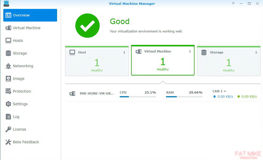The image size is (263, 160).
Task: Click the RAM usage progress bar
Action: pos(184,97)
